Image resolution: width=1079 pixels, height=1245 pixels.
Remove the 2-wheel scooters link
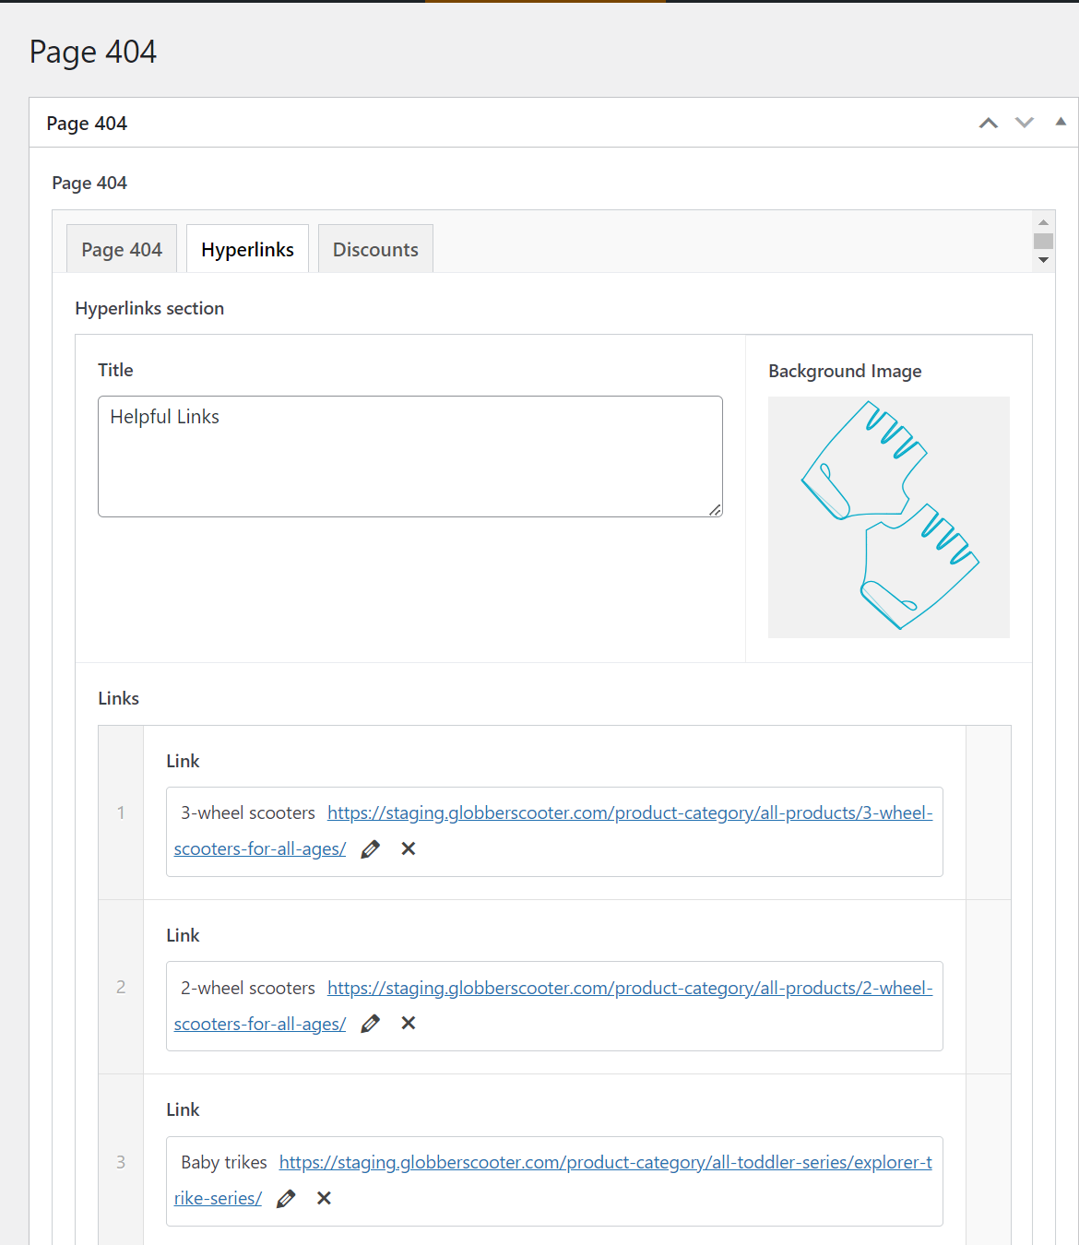coord(409,1023)
